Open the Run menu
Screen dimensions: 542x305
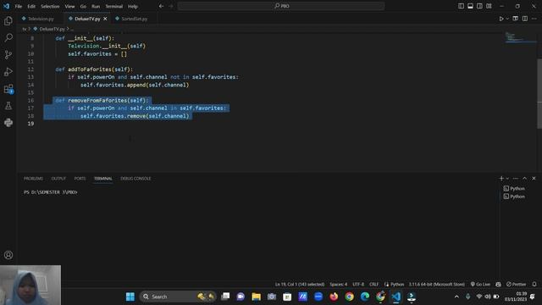[96, 6]
